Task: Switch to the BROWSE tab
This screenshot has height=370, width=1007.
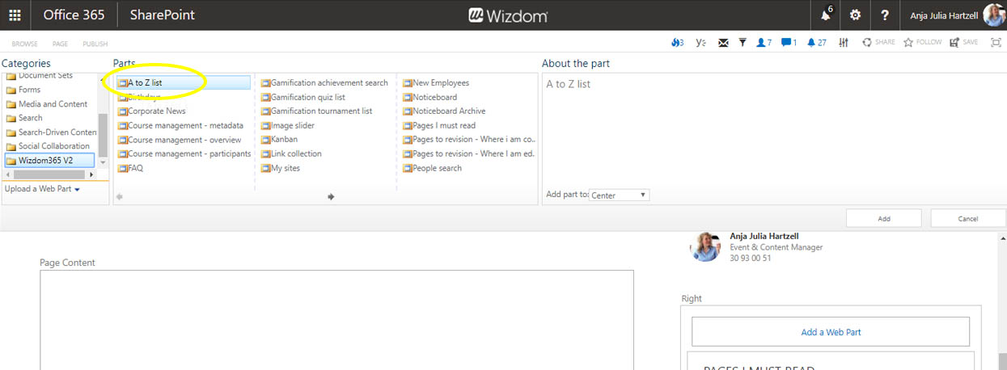Action: 24,44
